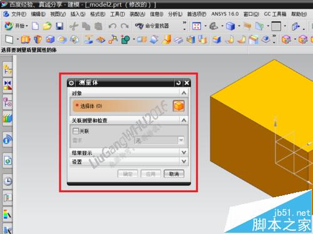
Task: Open the ANSYS 16.0 menu
Action: [225, 14]
